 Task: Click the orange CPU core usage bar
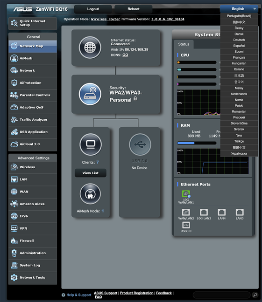(197, 62)
